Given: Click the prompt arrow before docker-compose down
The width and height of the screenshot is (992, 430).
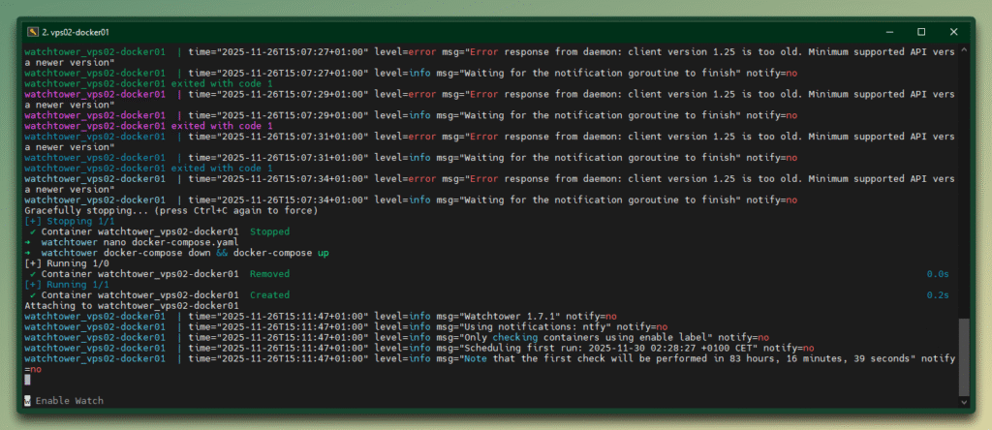Looking at the screenshot, I should click(29, 253).
